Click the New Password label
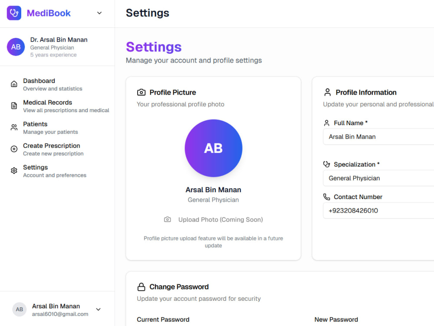This screenshot has height=326, width=434. pos(336,319)
